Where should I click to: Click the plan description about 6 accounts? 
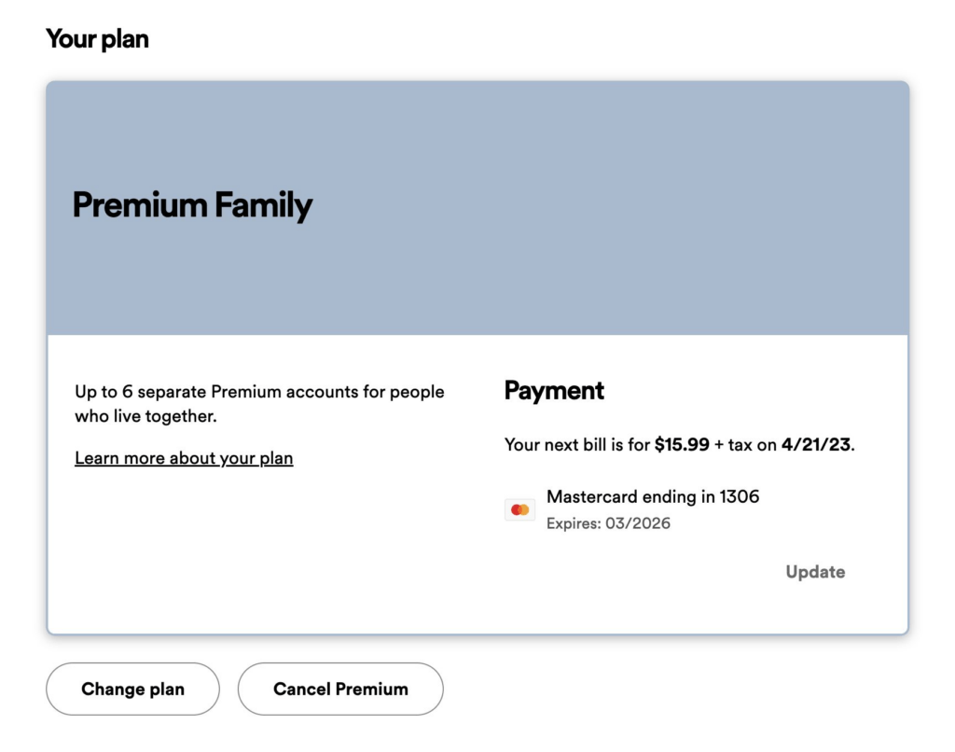pos(259,403)
